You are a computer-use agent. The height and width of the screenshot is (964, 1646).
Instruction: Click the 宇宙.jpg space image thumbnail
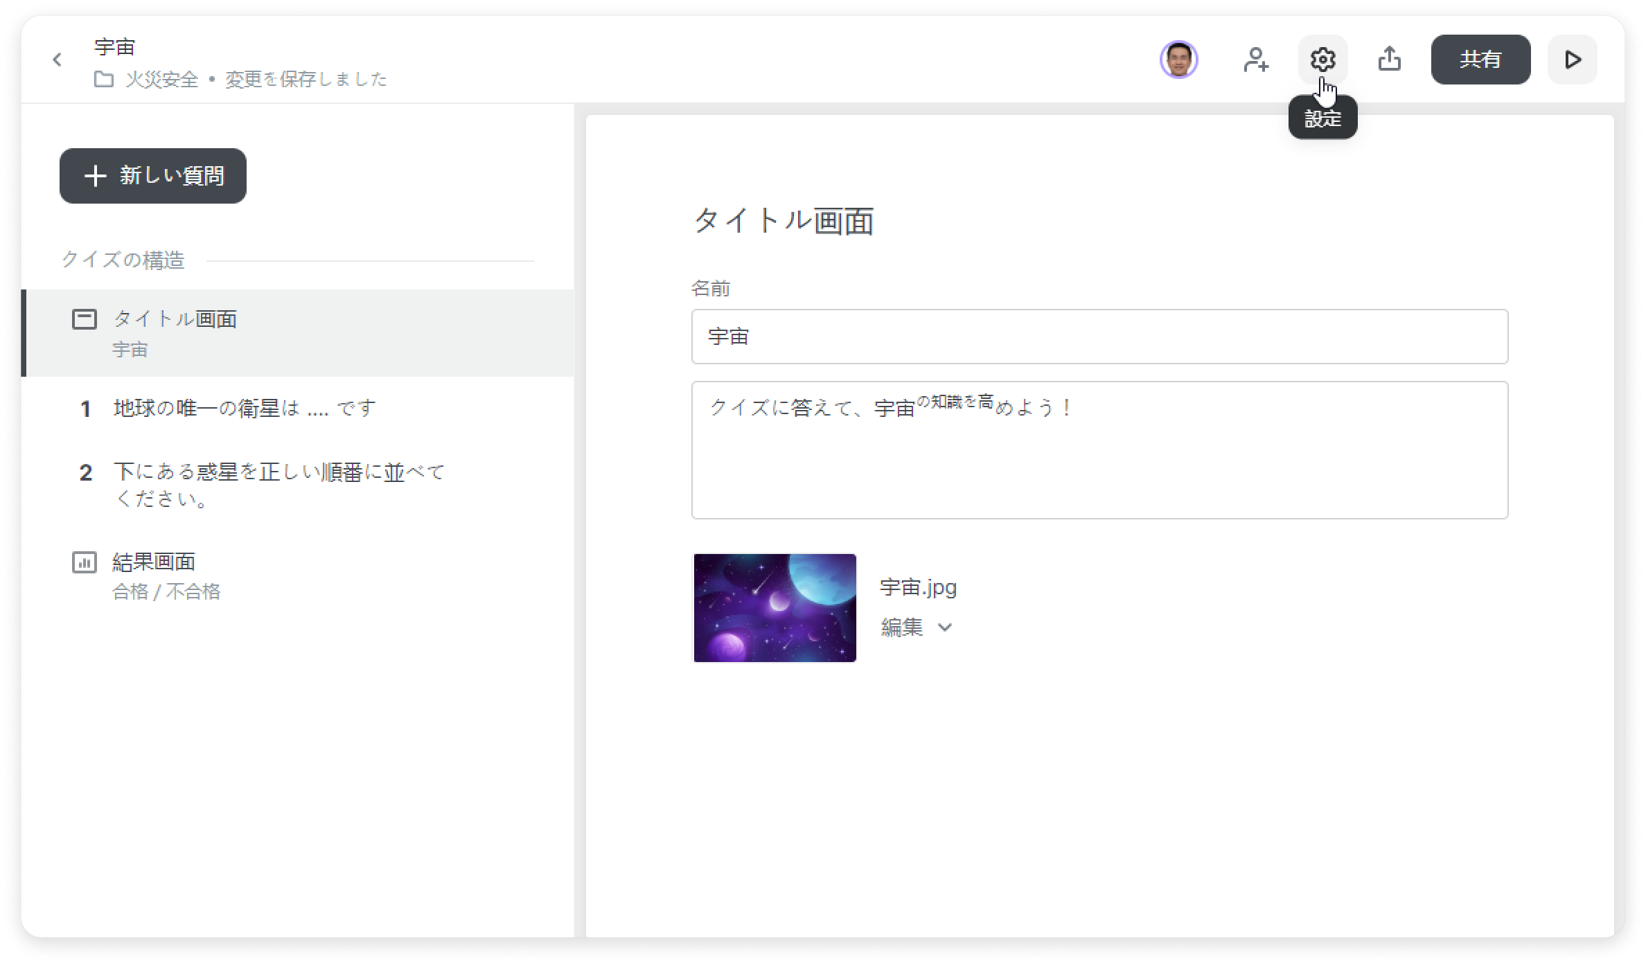click(775, 608)
